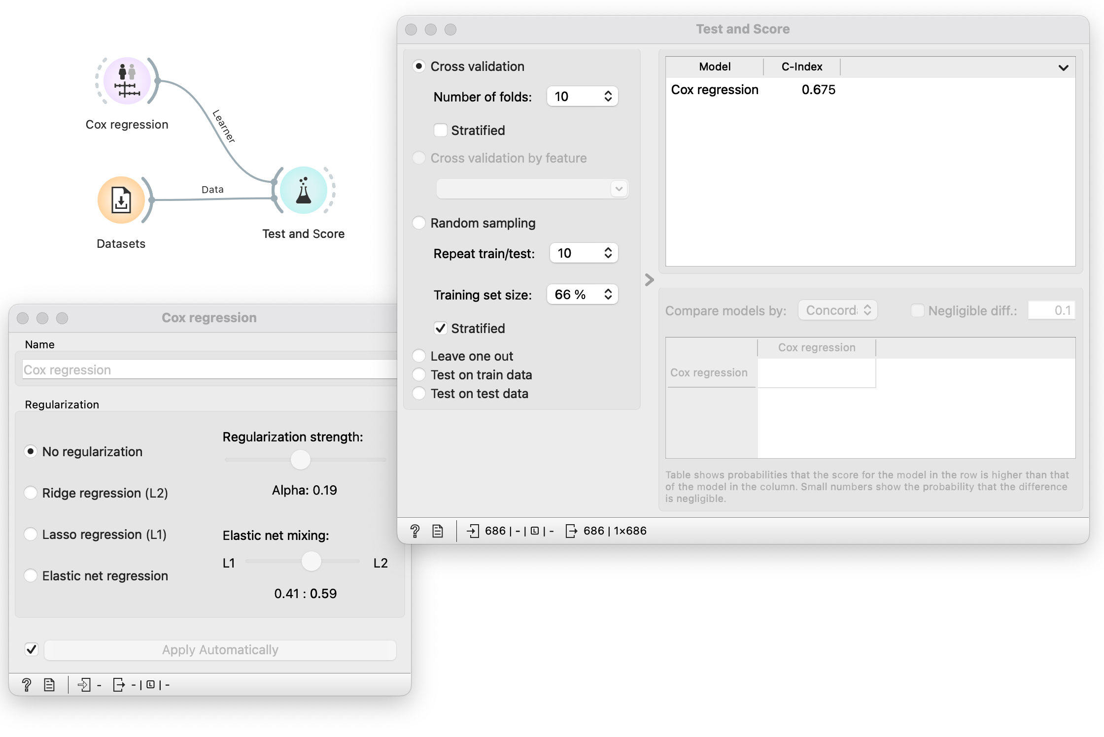The image size is (1104, 737).
Task: Toggle the Apply Automatically checkbox
Action: coord(32,649)
